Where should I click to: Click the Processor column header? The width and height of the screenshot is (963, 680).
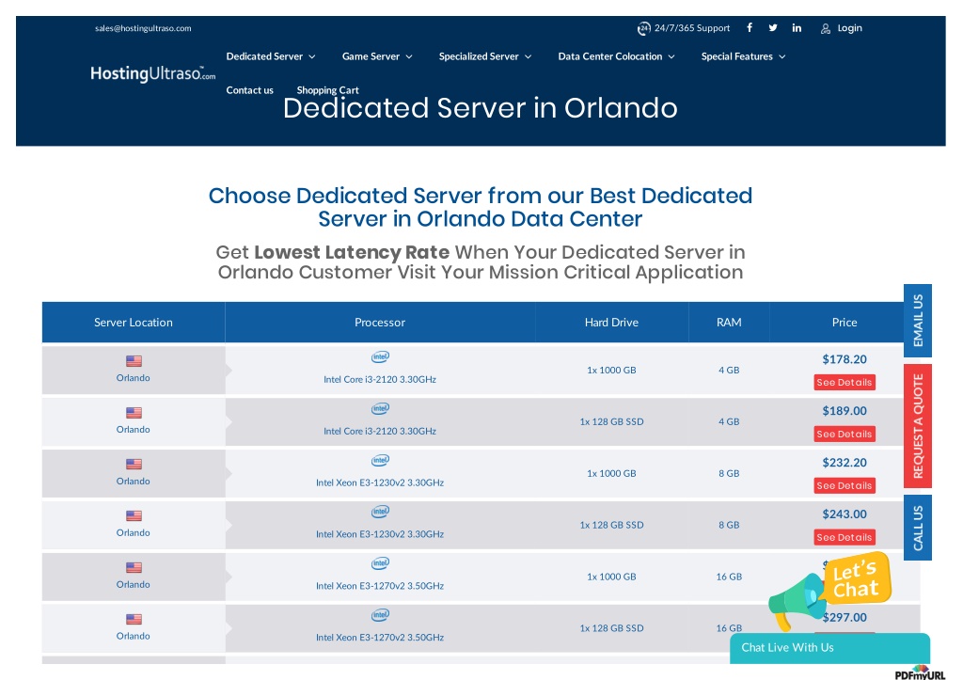380,323
